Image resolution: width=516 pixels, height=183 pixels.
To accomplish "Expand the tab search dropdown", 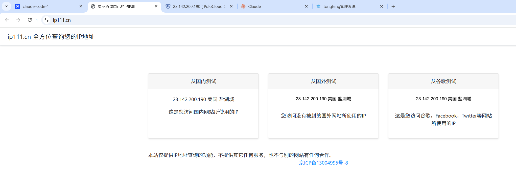I will tap(7, 6).
